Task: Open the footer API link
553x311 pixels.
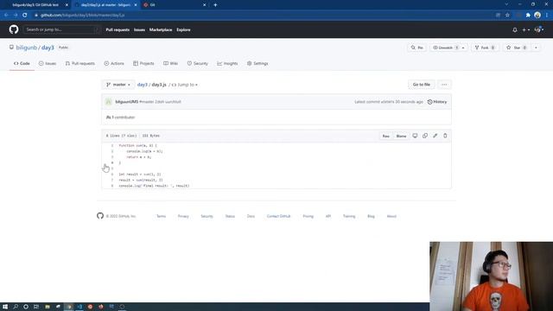Action: [x=328, y=216]
